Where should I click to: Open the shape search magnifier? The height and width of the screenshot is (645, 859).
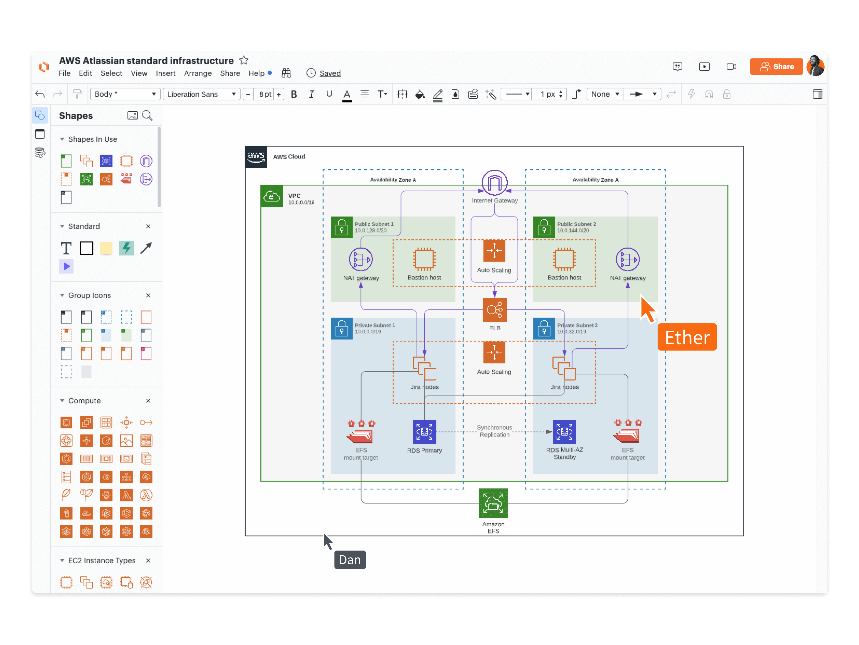click(x=147, y=115)
